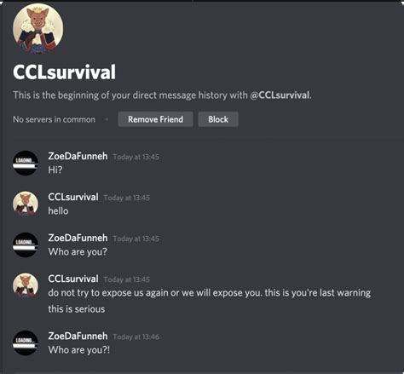Click ZoeDaFunneh loading avatar beside 'Who are you?'
The height and width of the screenshot is (374, 404).
(x=26, y=245)
